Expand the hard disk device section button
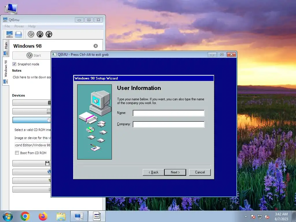This screenshot has height=222, width=296. 32,111
